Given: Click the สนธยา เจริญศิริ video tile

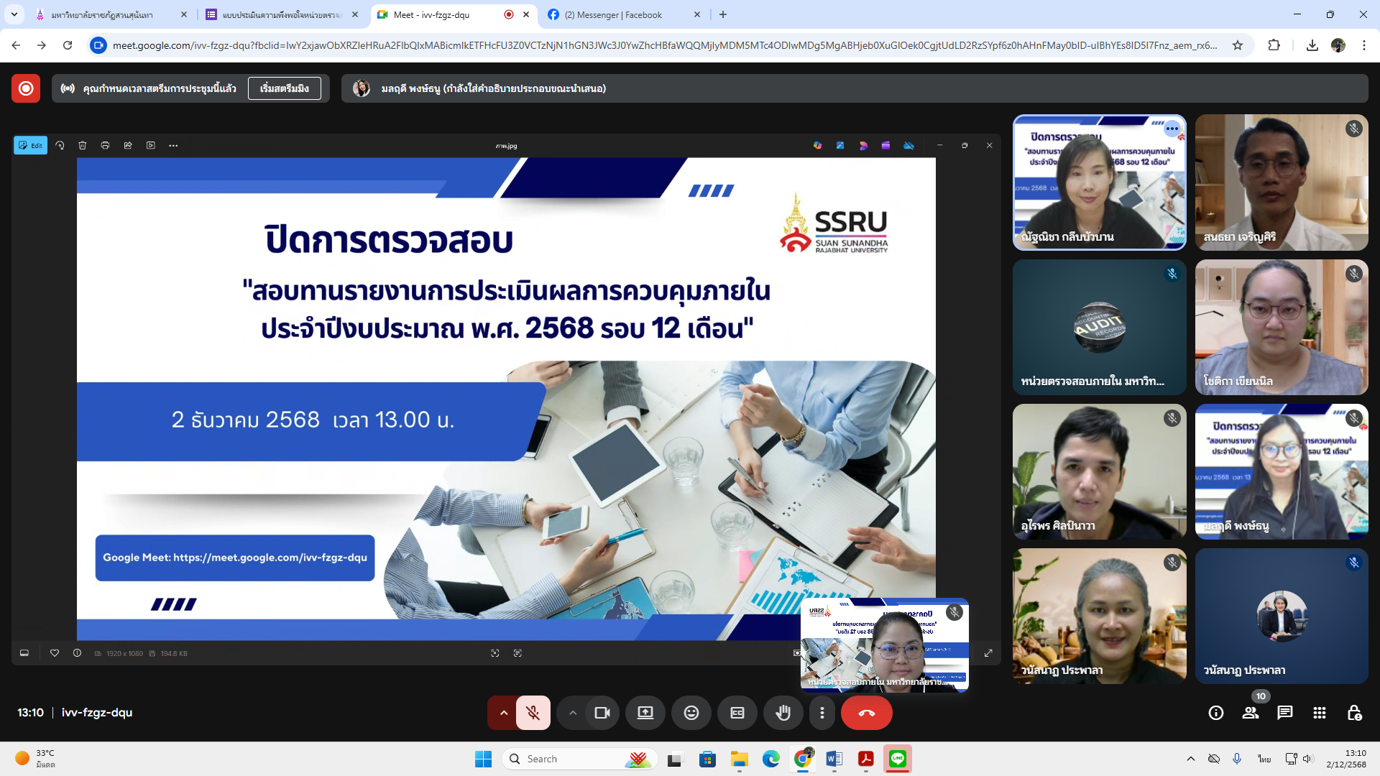Looking at the screenshot, I should 1282,182.
